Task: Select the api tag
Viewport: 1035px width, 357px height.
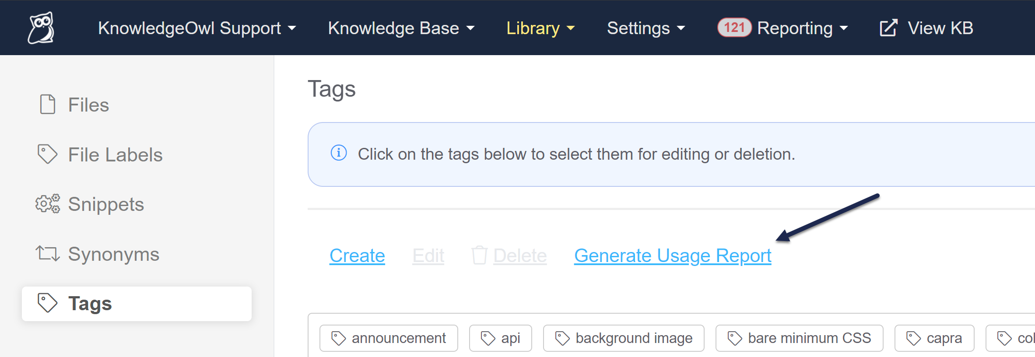Action: (501, 338)
